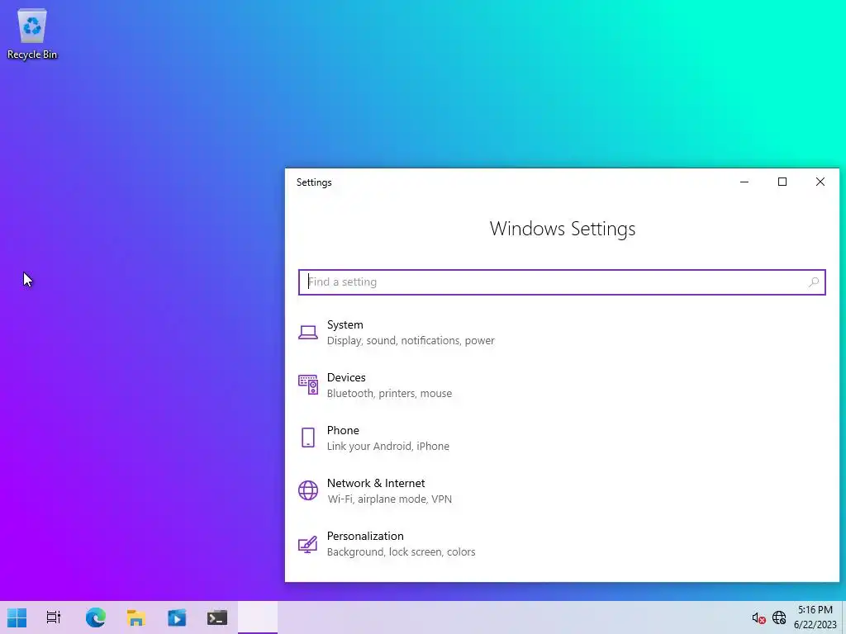
Task: Click the Personalization paintbrush icon
Action: tap(308, 544)
